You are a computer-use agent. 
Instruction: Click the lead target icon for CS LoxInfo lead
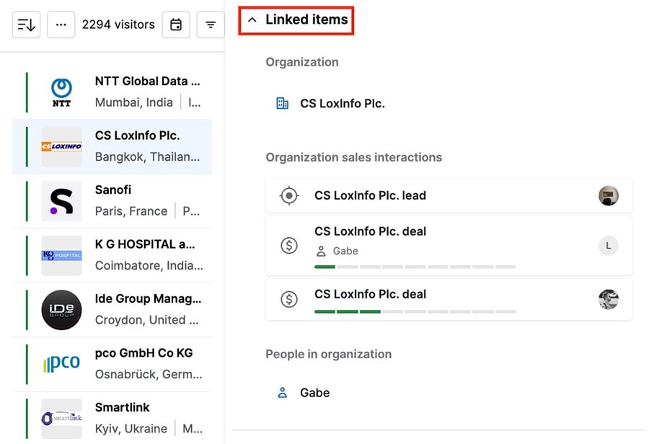coord(289,195)
